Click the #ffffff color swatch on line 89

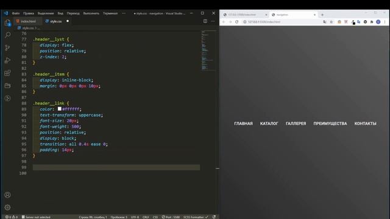click(60, 109)
